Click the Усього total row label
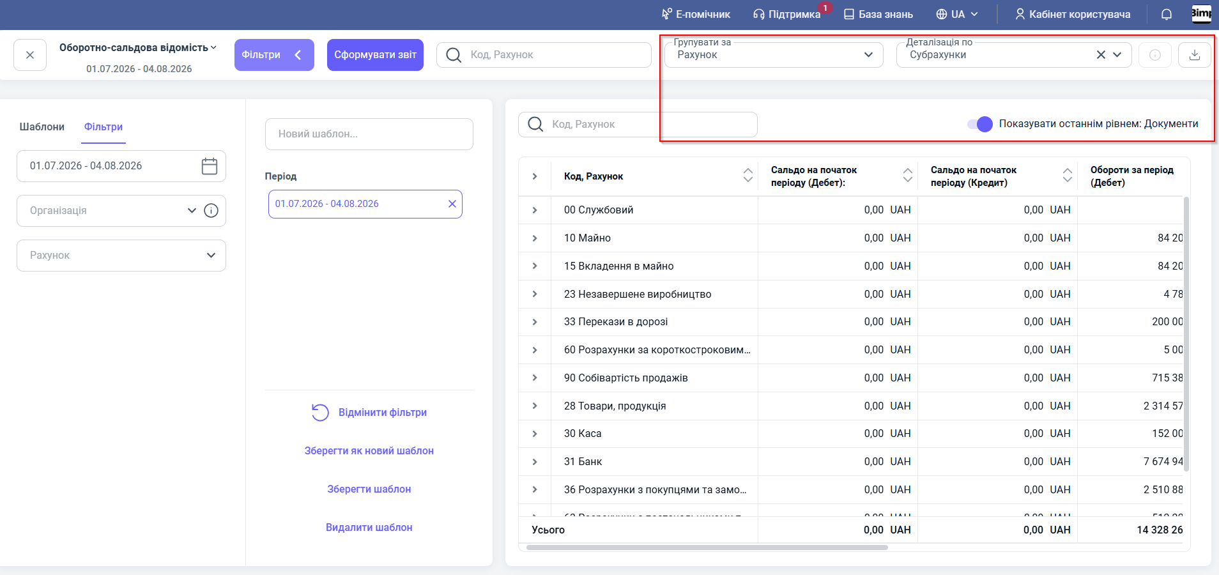 pos(548,530)
